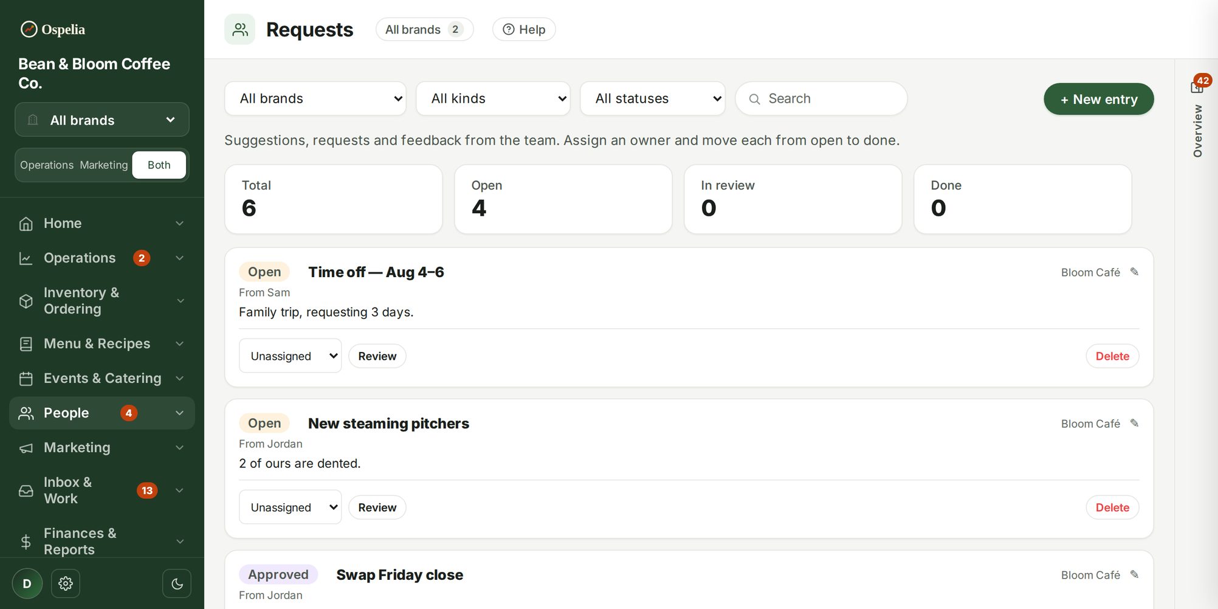Screen dimensions: 1218x609
Task: Edit the Time off request pencil icon
Action: tap(1134, 272)
